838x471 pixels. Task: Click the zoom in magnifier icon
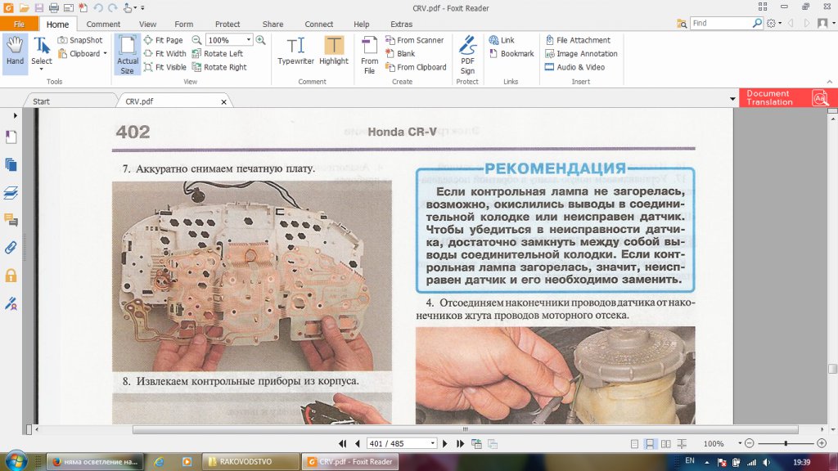click(x=261, y=40)
